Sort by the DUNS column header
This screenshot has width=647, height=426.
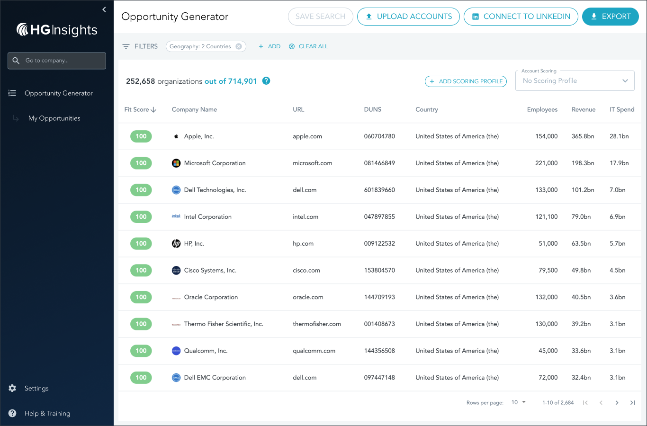point(373,109)
